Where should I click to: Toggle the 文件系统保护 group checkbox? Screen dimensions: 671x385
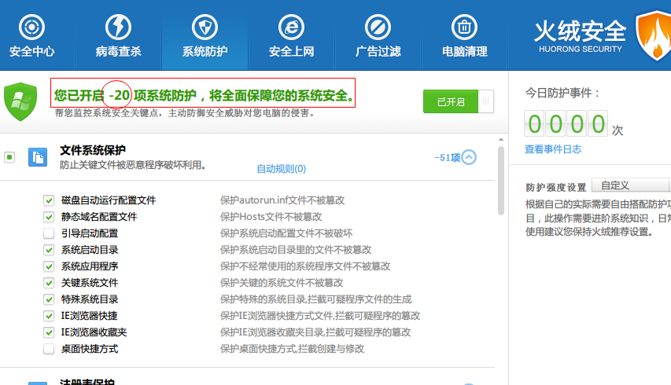point(9,157)
